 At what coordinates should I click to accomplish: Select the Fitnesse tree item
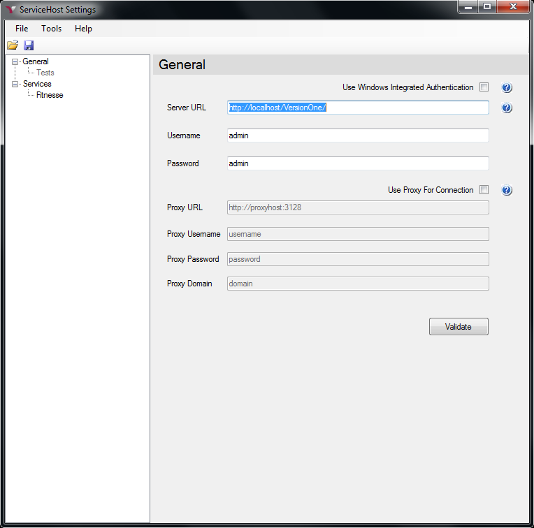pos(50,95)
